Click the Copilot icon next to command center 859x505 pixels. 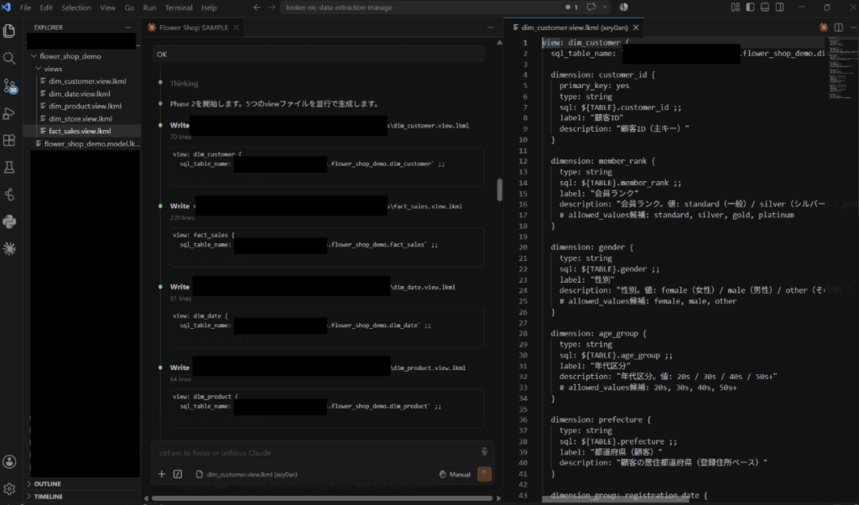pos(623,8)
